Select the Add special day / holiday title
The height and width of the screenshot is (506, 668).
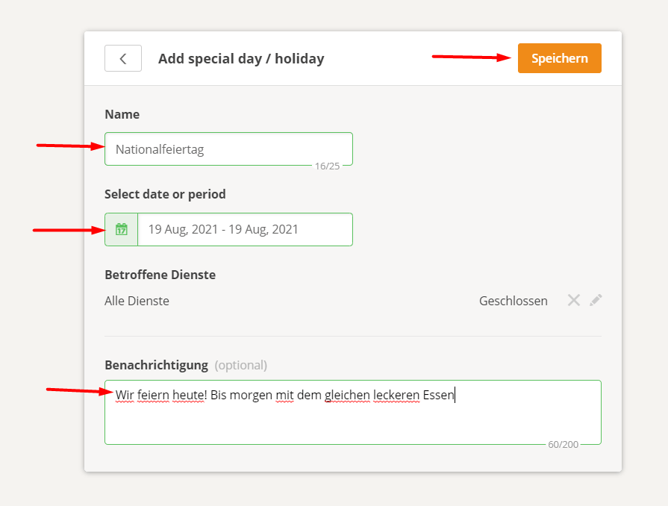241,57
